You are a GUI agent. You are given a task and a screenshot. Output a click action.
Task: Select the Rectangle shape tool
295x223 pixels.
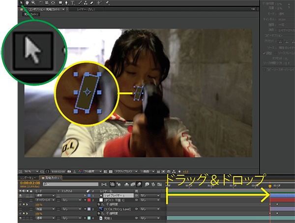tap(60, 2)
